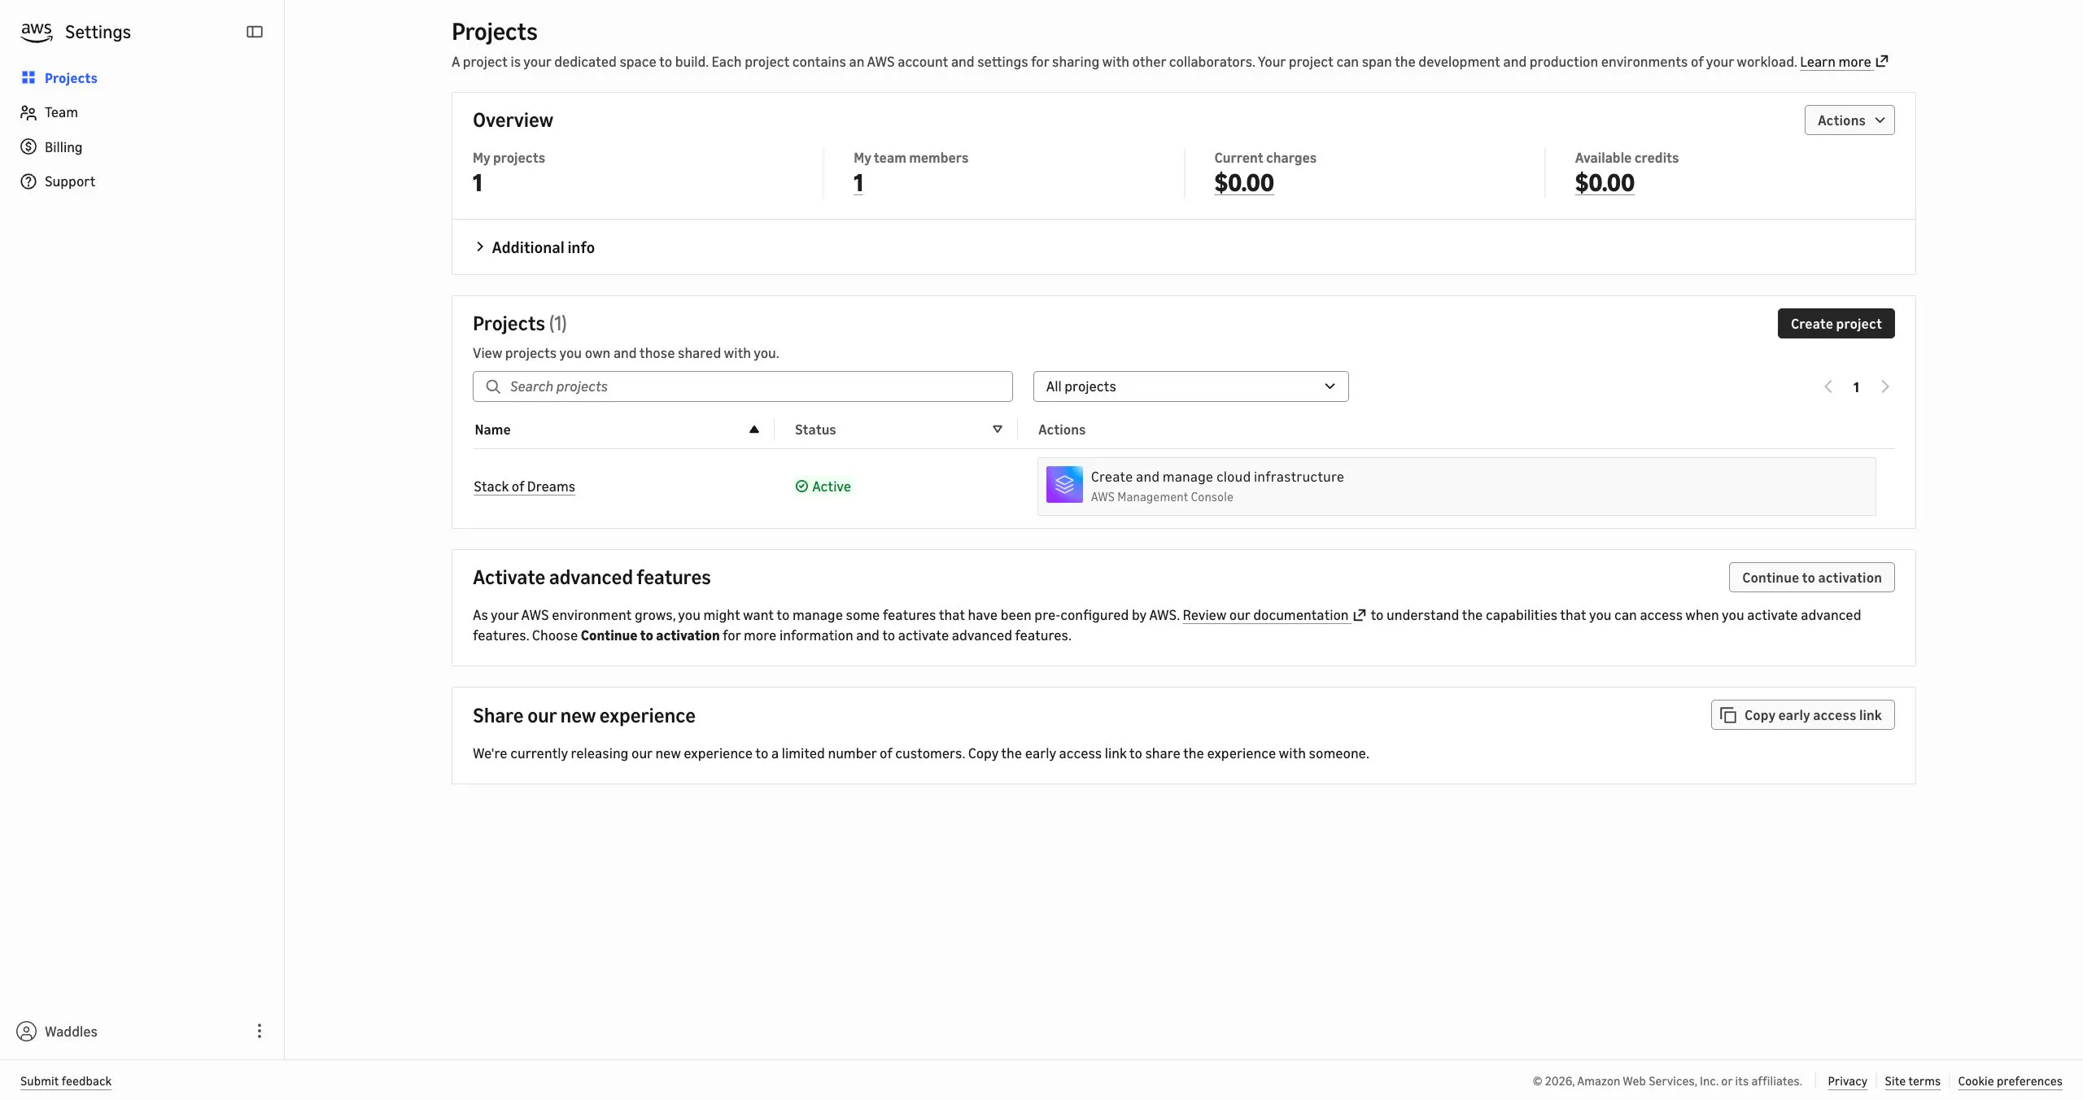2083x1100 pixels.
Task: Click the Active status label
Action: [823, 487]
